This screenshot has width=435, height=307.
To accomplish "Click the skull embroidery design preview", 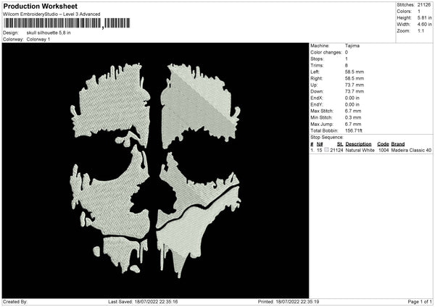I will [x=155, y=170].
